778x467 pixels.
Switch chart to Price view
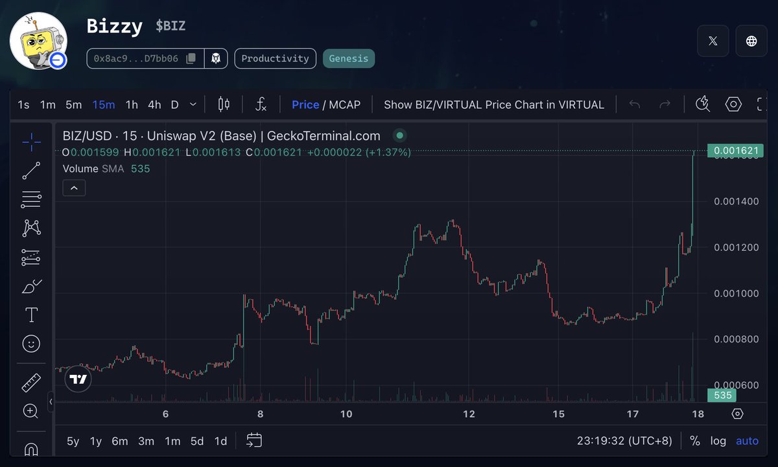coord(305,104)
